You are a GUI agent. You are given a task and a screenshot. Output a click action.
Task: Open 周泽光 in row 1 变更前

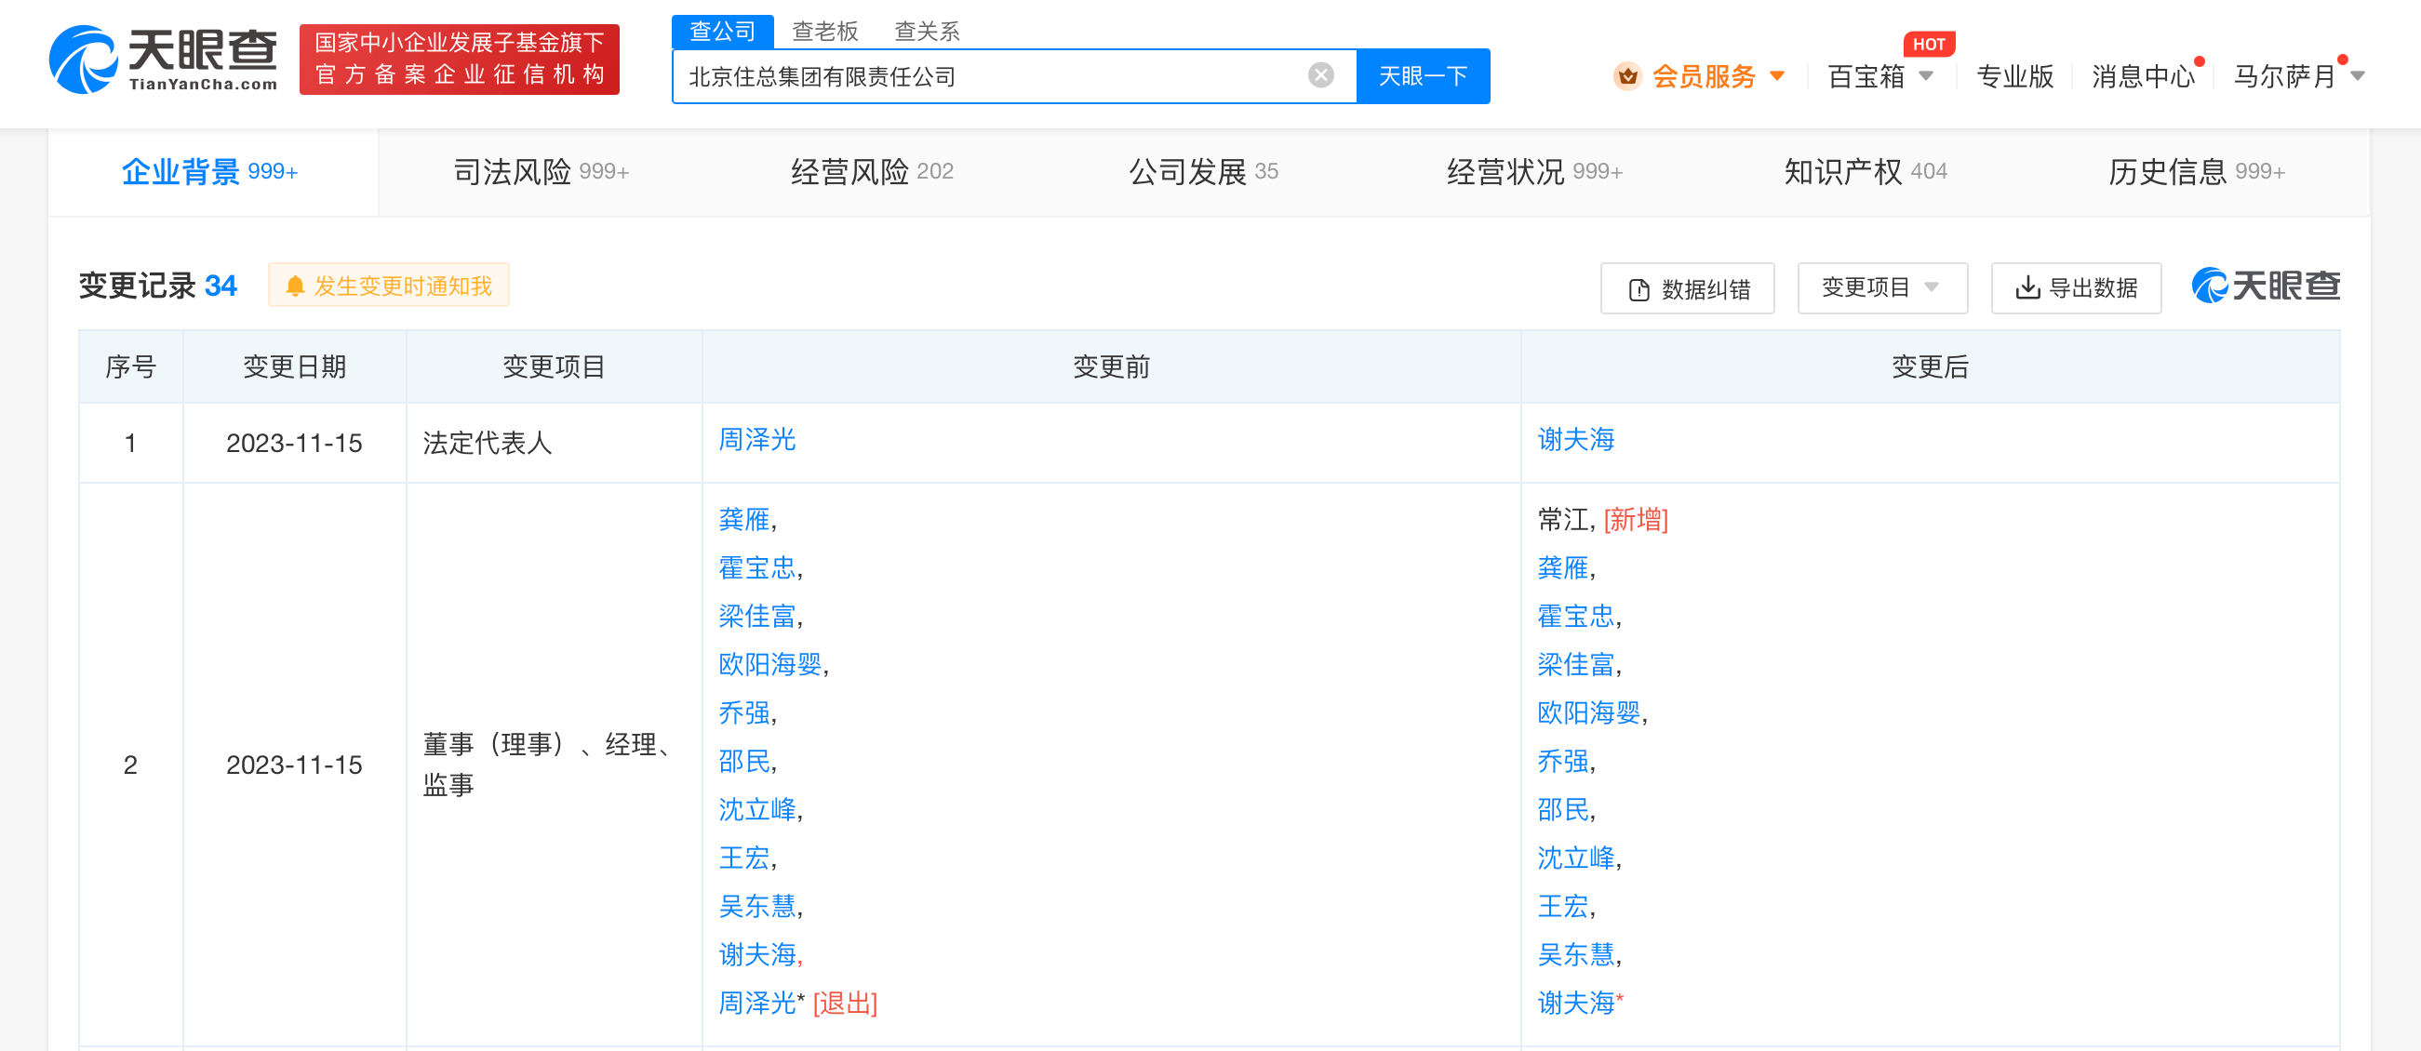(756, 440)
